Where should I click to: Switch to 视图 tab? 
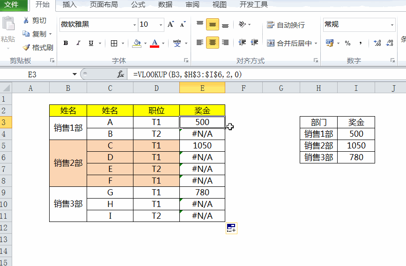point(220,5)
